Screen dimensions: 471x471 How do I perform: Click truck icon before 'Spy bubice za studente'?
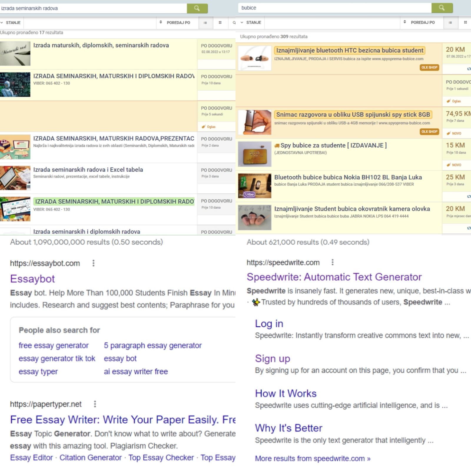277,146
